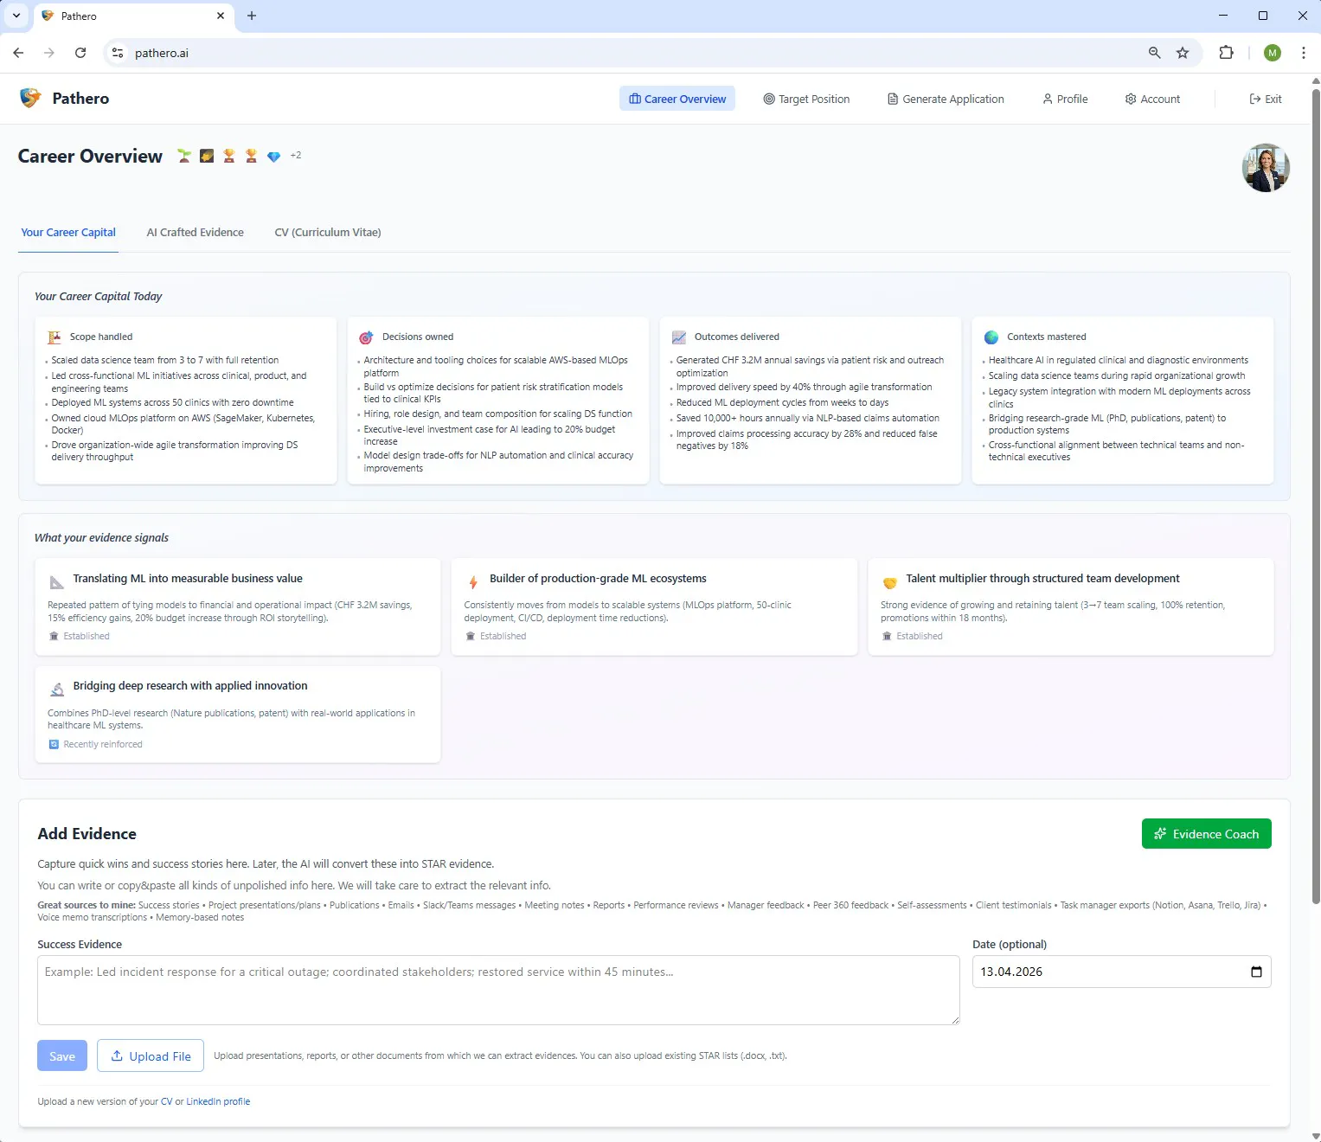Viewport: 1321px width, 1142px height.
Task: Click the Pathero shield logo icon
Action: 30,98
